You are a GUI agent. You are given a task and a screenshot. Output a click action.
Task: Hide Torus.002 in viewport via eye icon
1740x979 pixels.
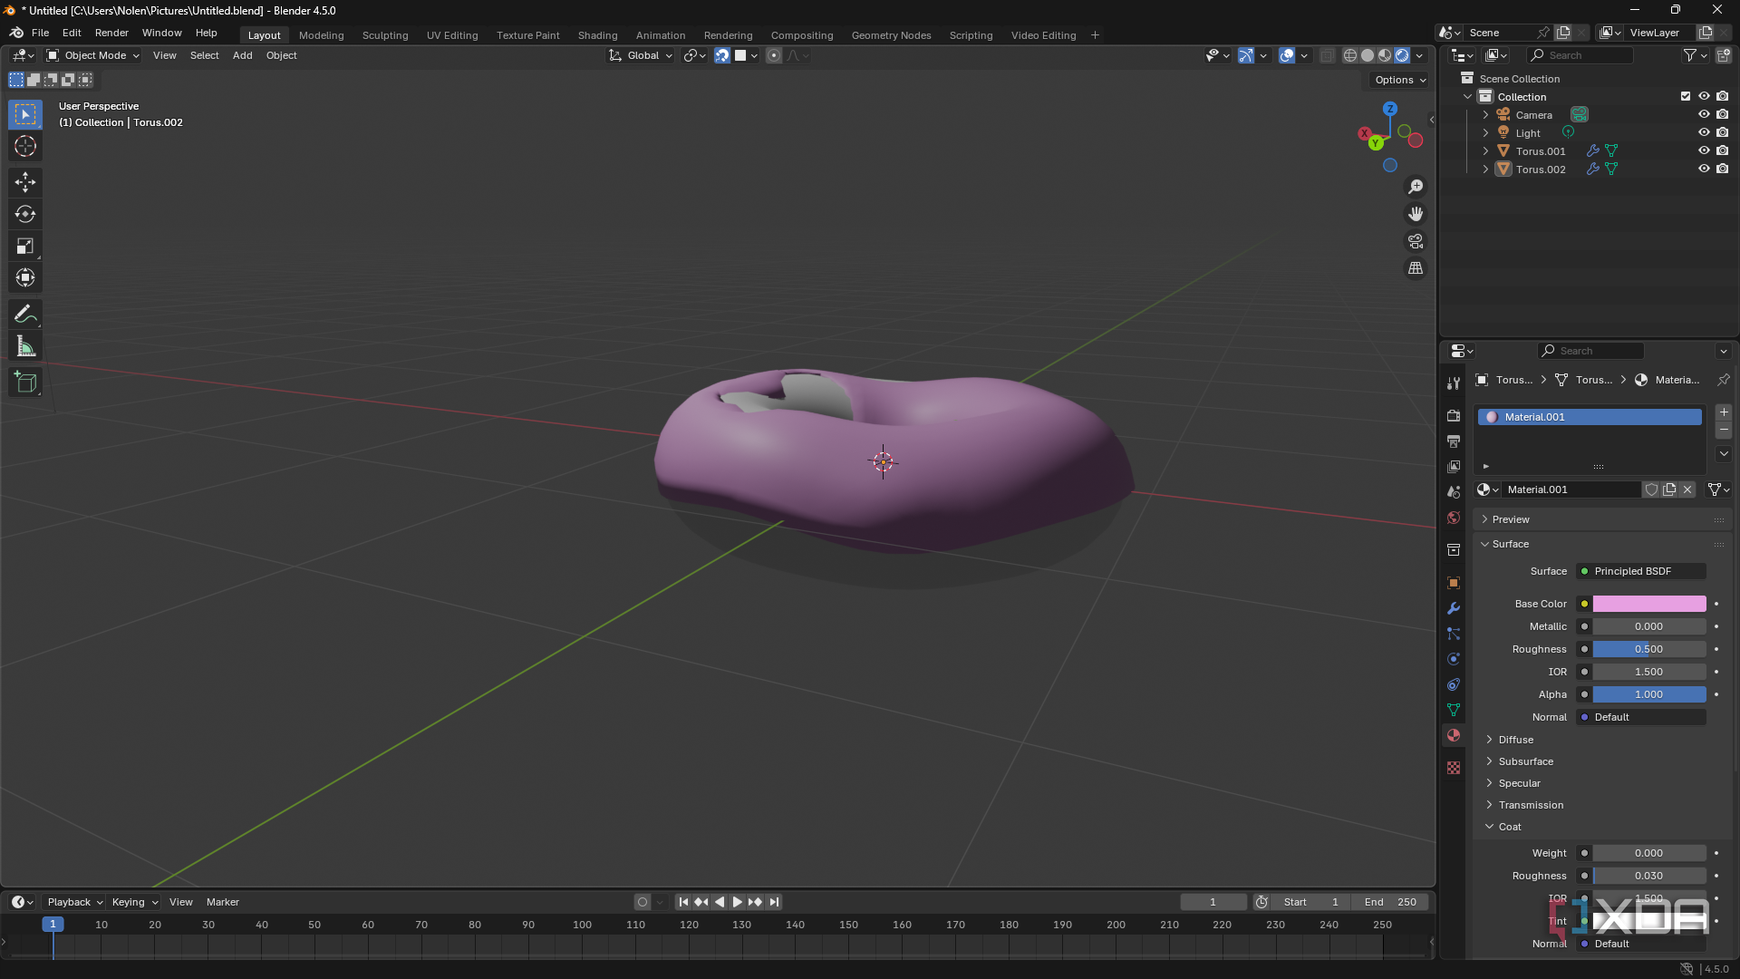coord(1704,169)
